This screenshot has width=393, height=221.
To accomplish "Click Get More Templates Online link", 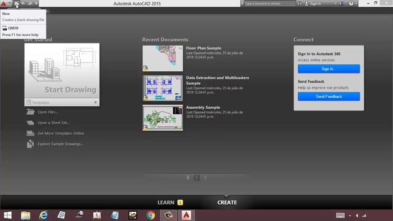I will pyautogui.click(x=61, y=133).
